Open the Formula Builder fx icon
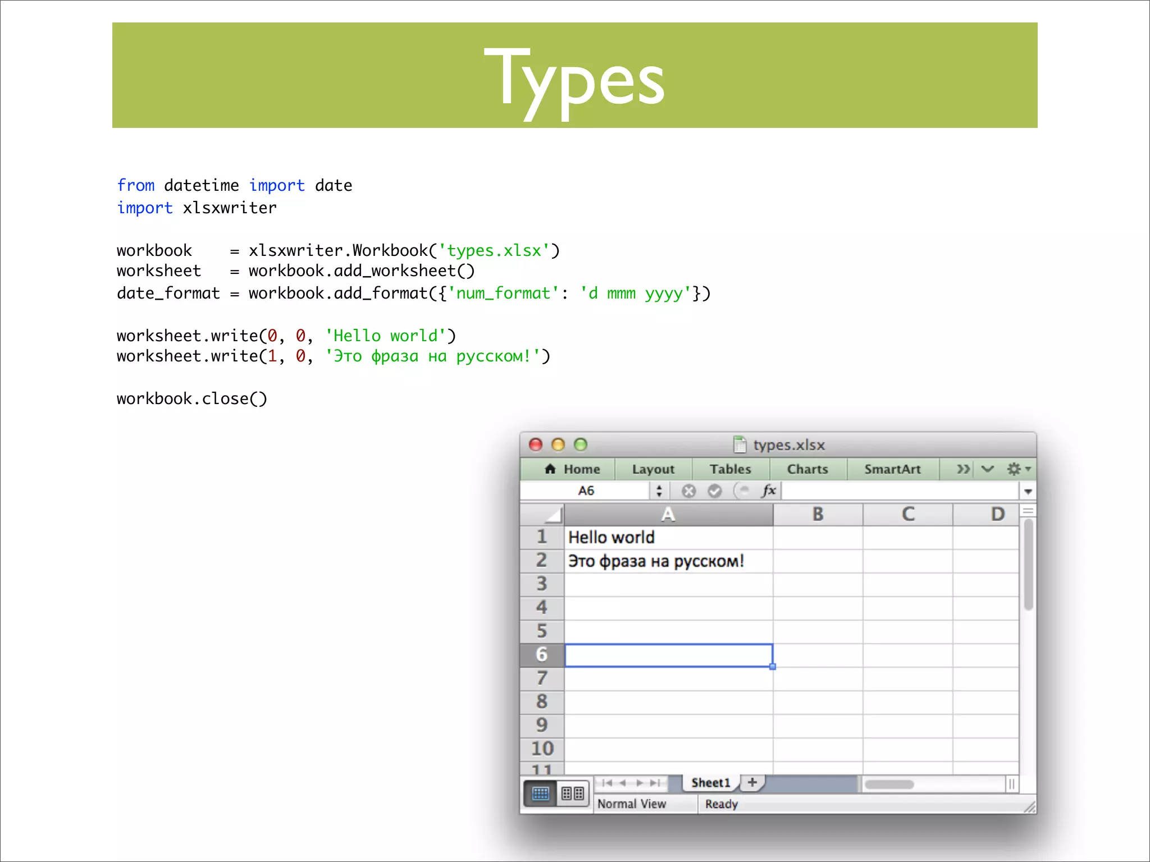 click(x=769, y=490)
